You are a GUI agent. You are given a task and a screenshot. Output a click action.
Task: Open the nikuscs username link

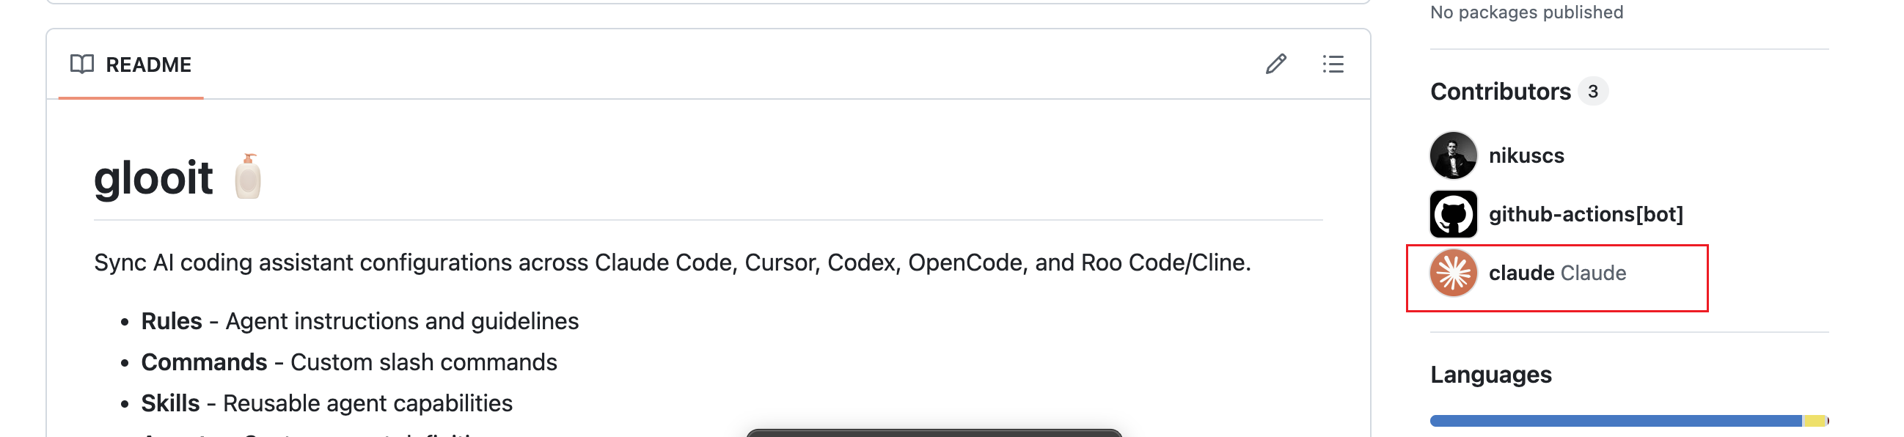coord(1526,156)
